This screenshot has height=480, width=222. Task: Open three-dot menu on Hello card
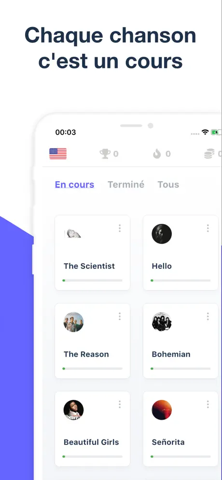click(208, 228)
